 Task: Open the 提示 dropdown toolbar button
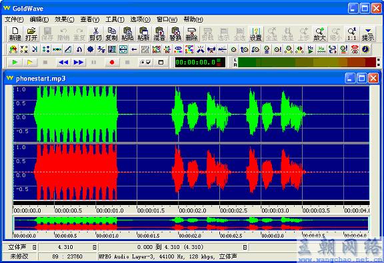(367, 34)
